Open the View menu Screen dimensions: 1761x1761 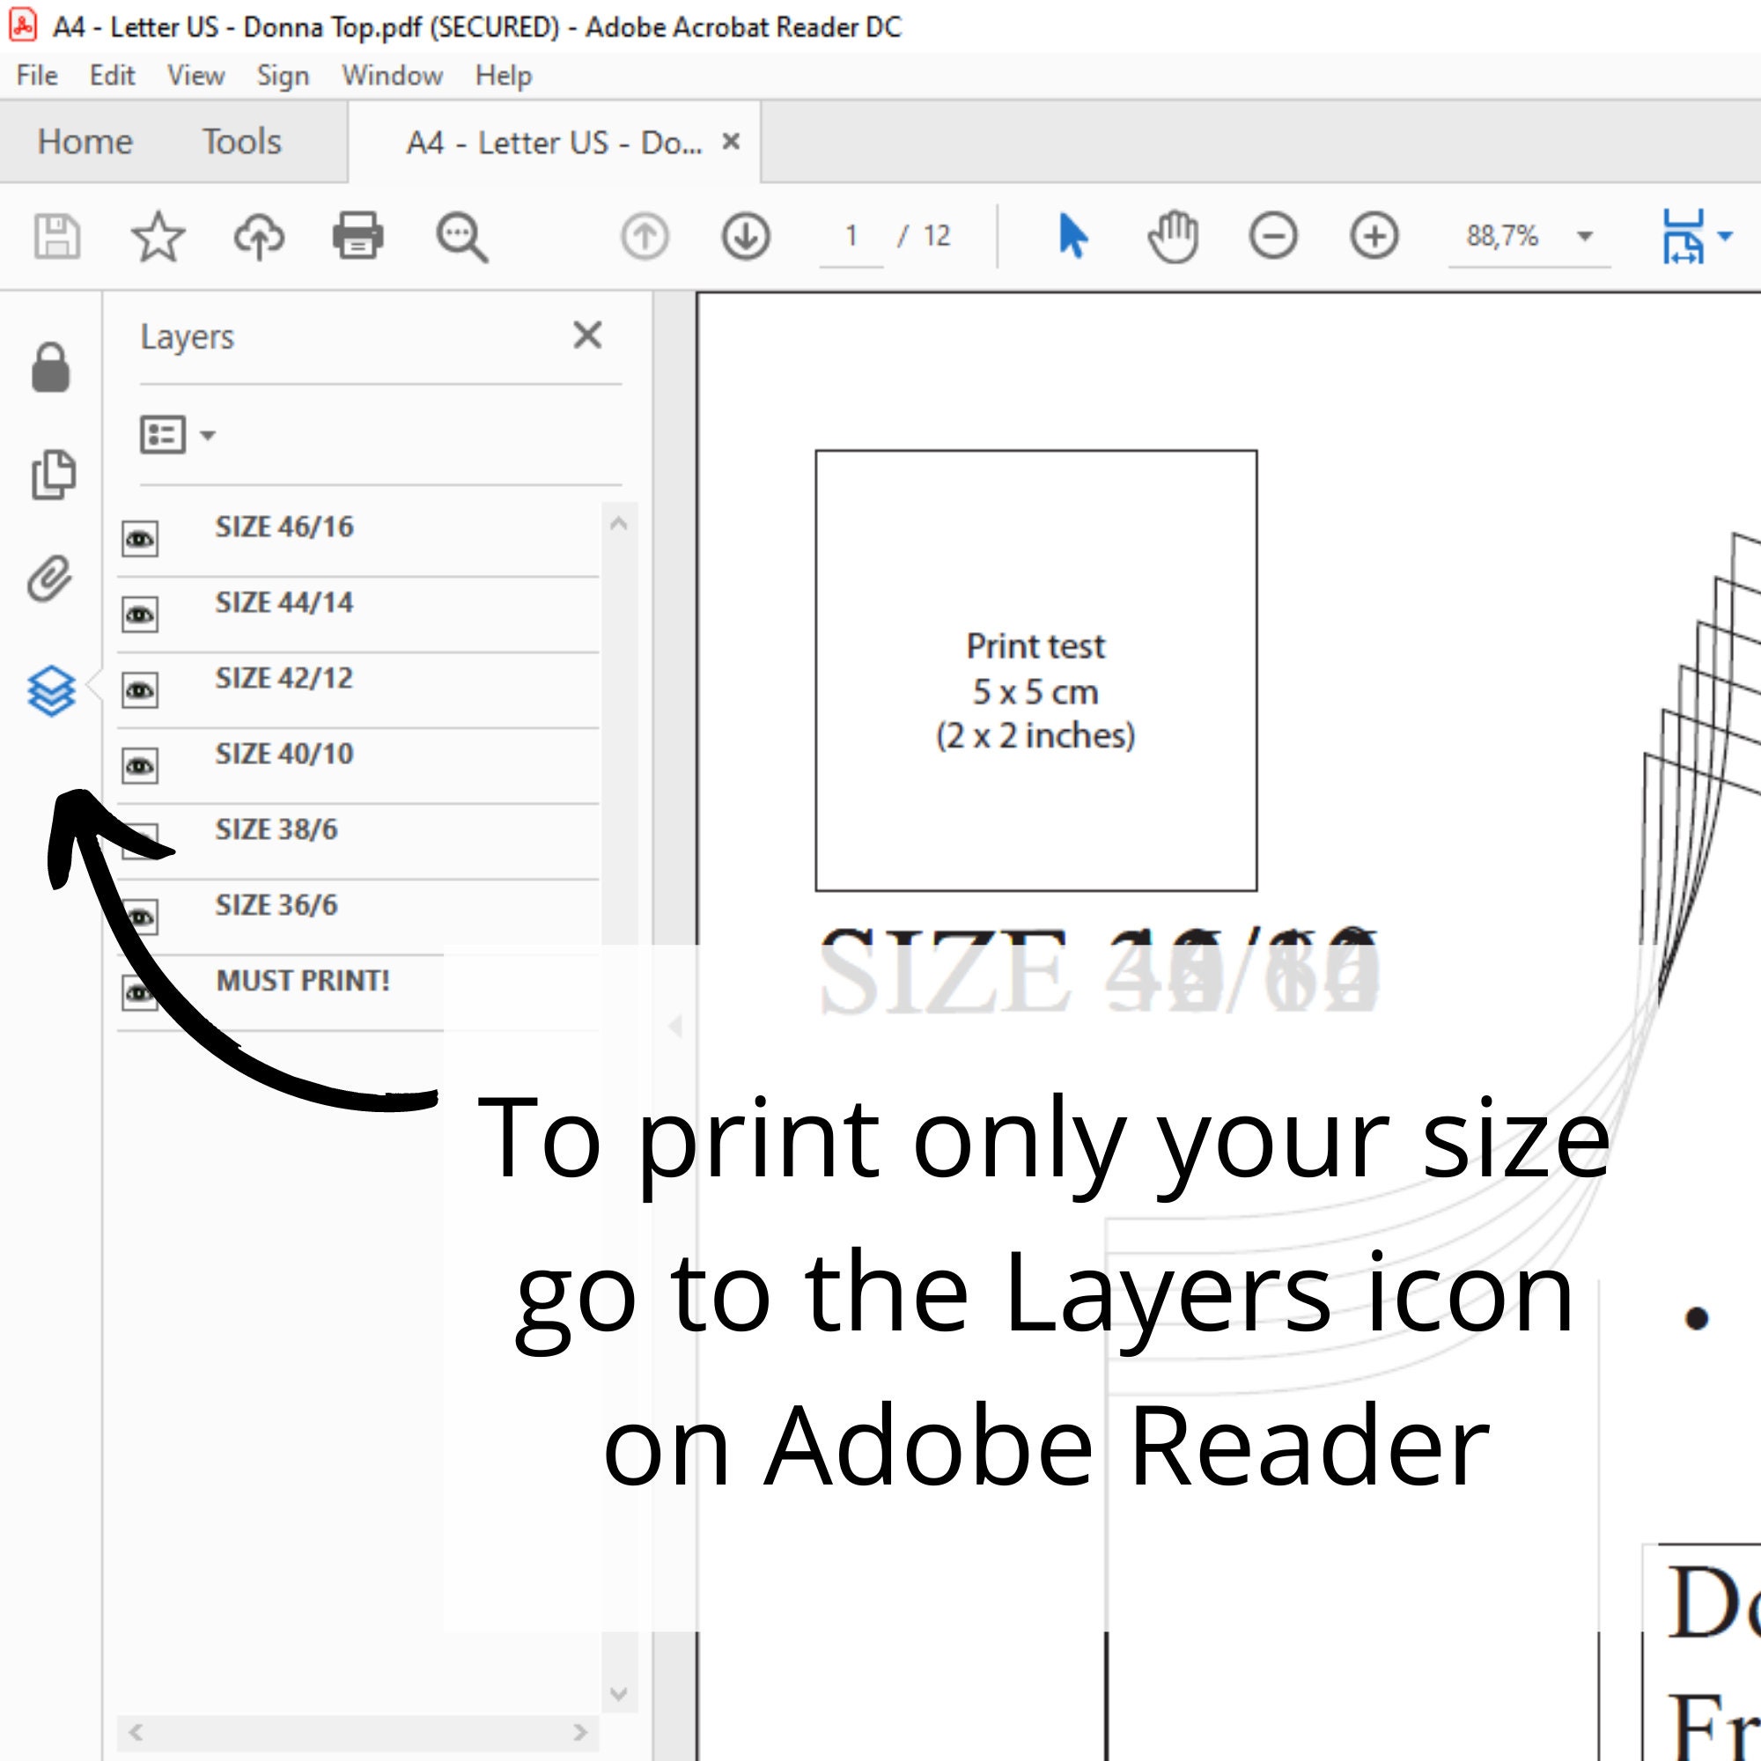tap(196, 75)
